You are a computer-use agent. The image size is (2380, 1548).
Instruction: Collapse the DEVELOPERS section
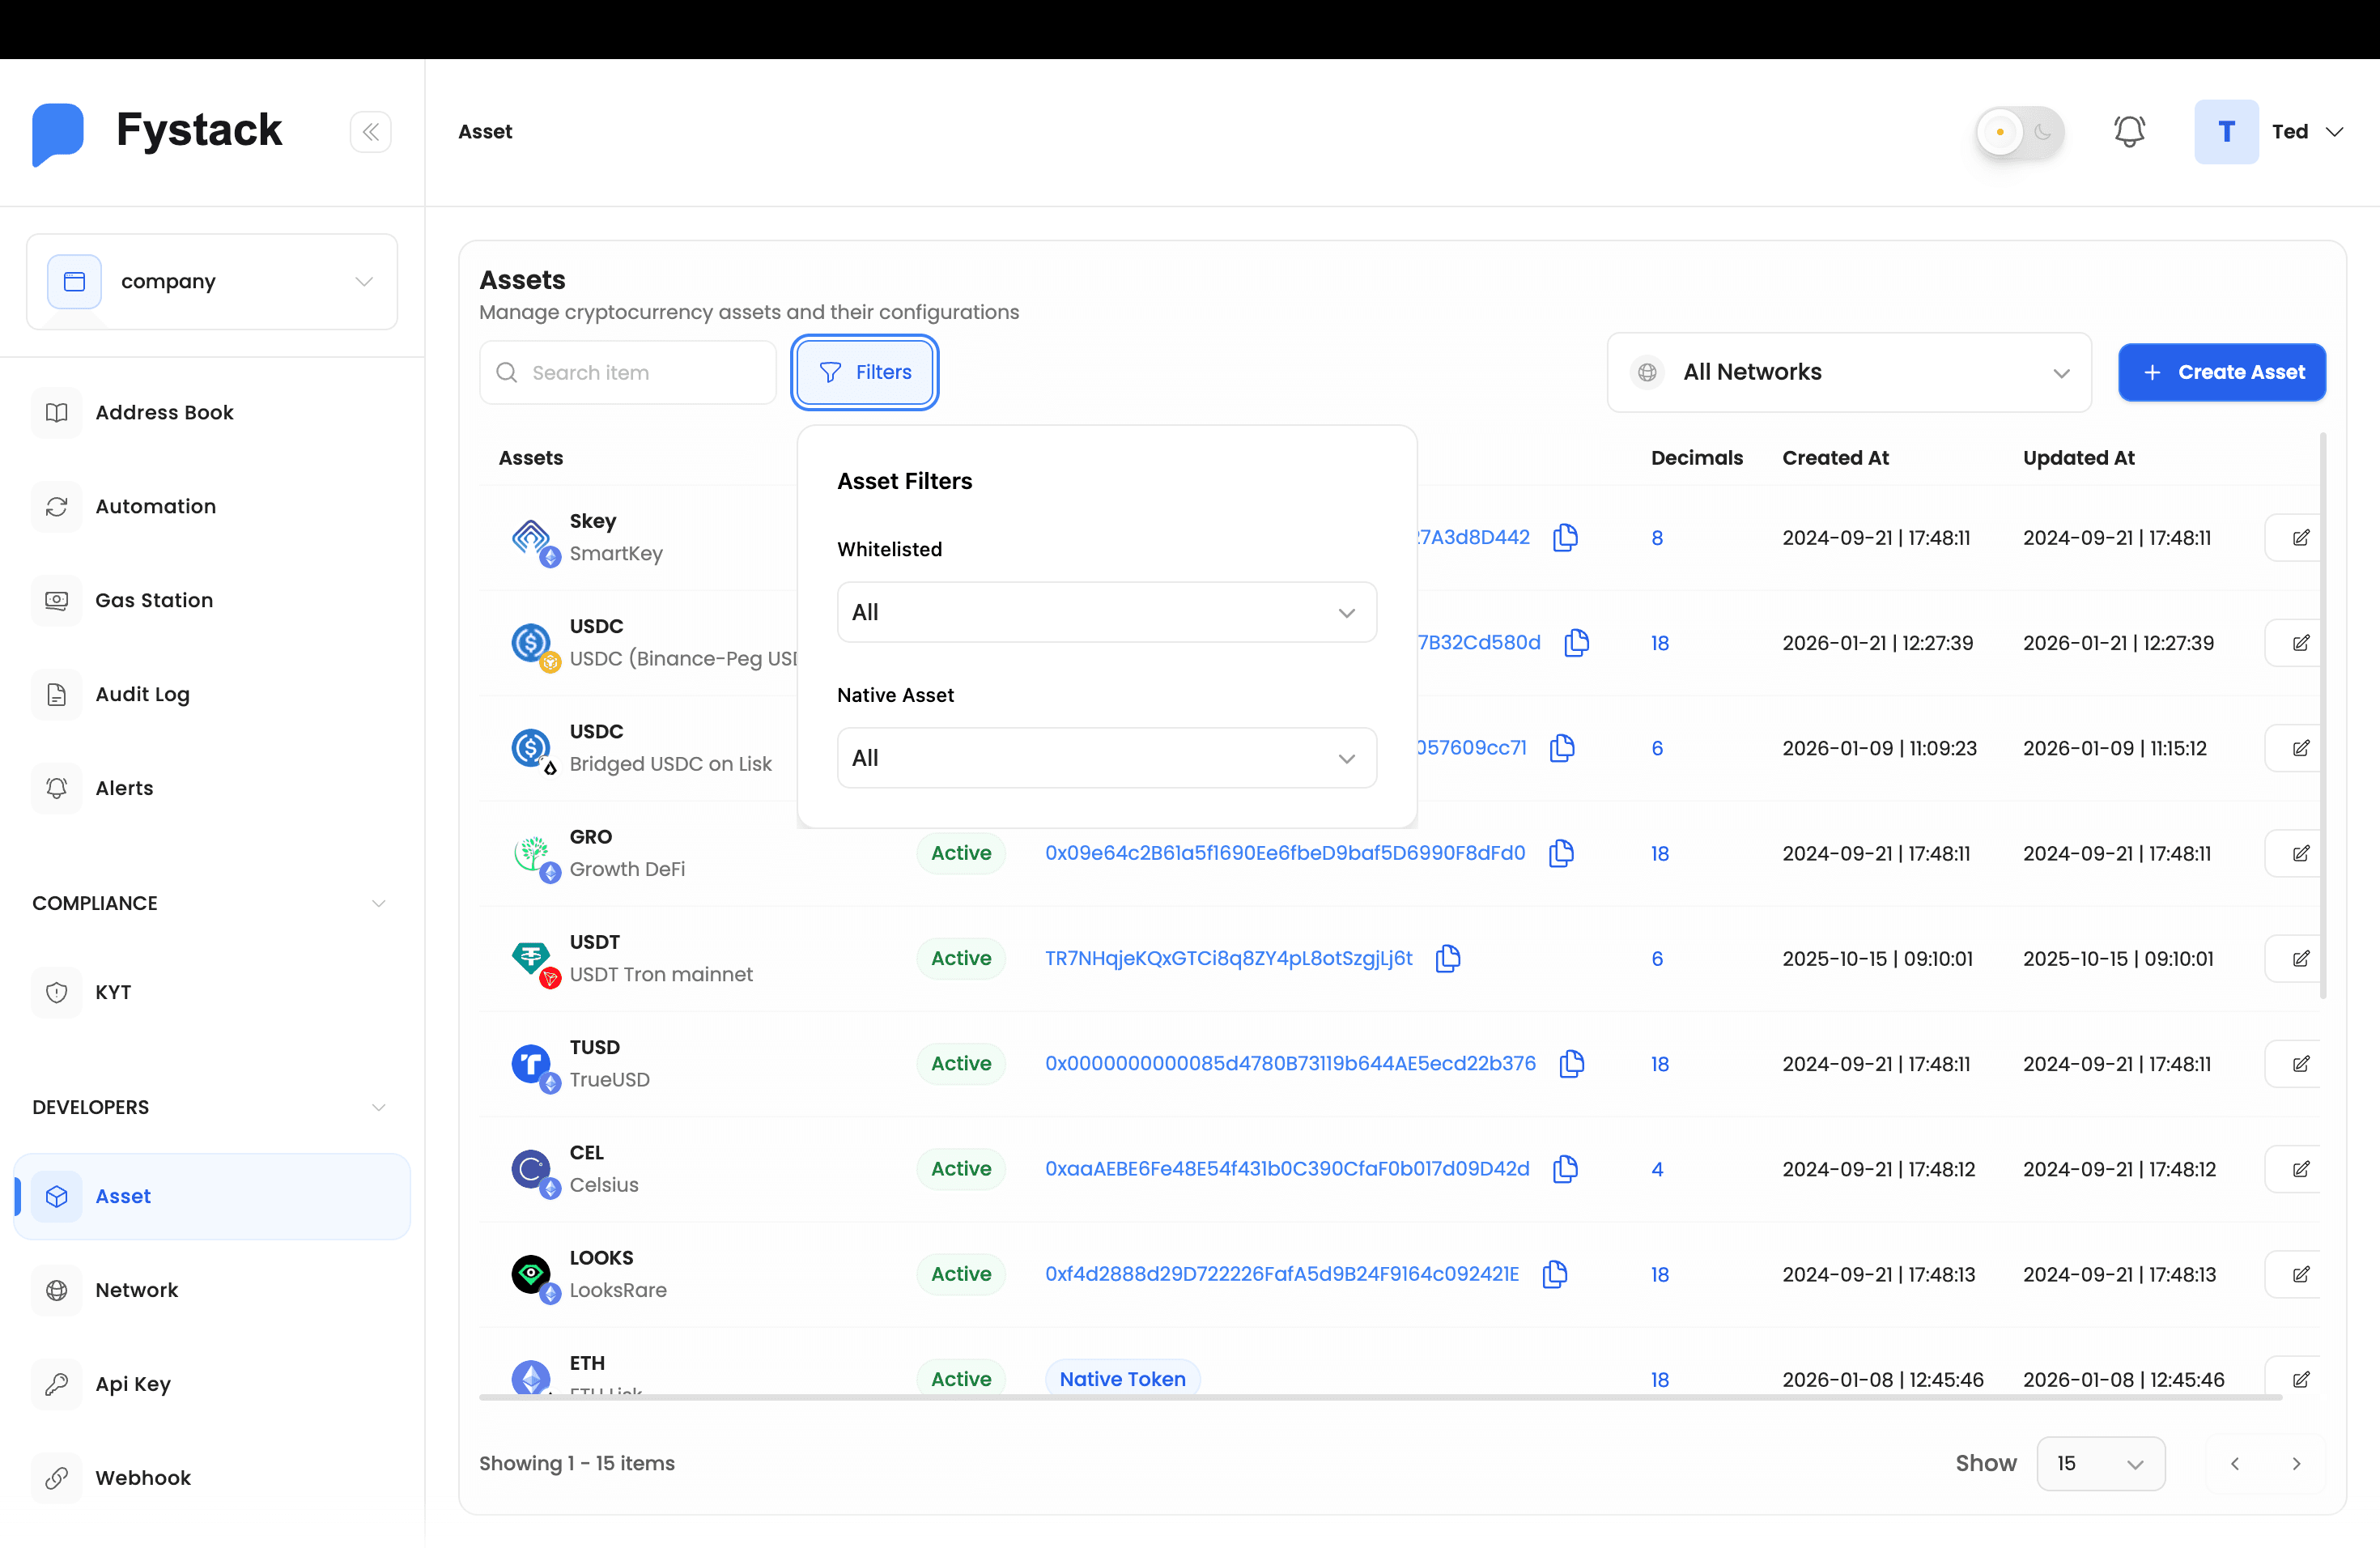coord(378,1107)
